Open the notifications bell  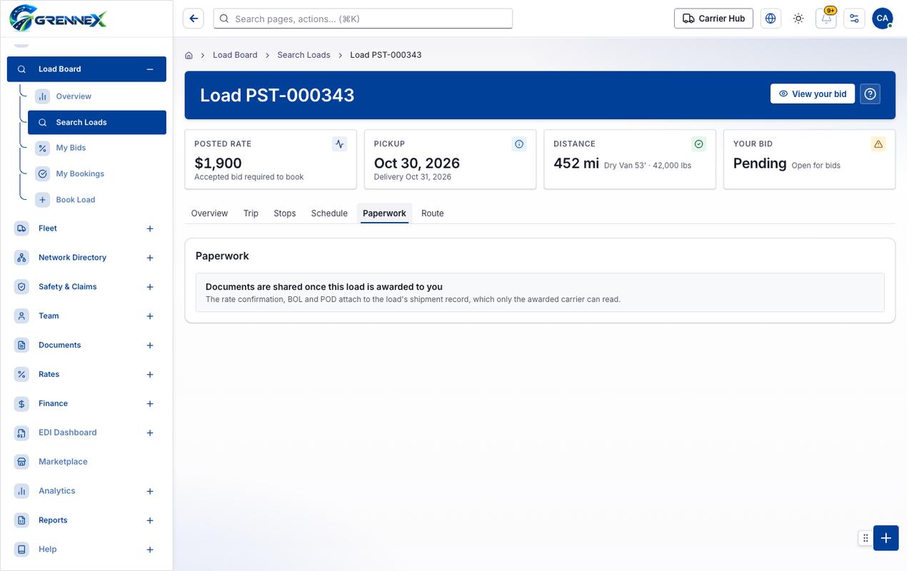[826, 19]
